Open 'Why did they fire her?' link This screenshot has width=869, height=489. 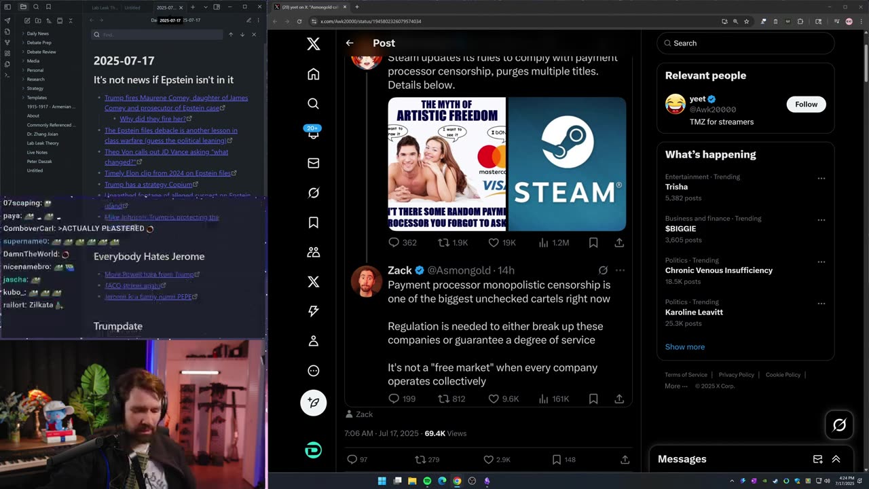point(153,119)
